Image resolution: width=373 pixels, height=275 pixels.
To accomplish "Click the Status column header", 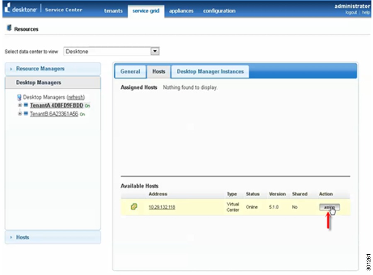I will (253, 194).
